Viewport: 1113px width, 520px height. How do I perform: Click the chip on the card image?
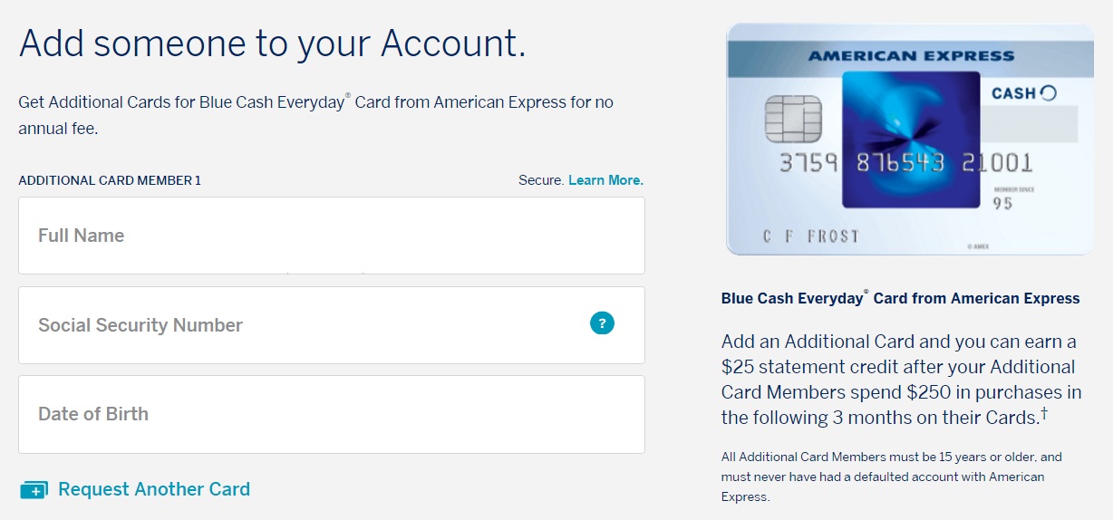tap(793, 118)
